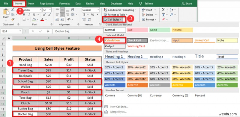Expand the Name Box B14 dropdown arrow
Viewport: 240px width, 117px height.
coord(20,31)
